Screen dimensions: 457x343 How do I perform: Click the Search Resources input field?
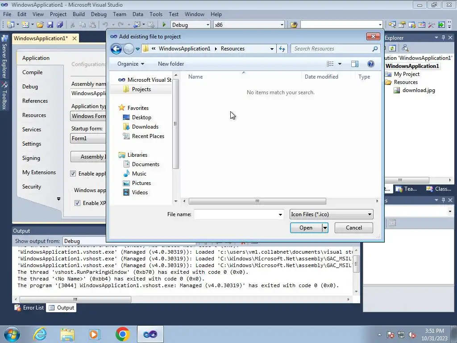(332, 49)
